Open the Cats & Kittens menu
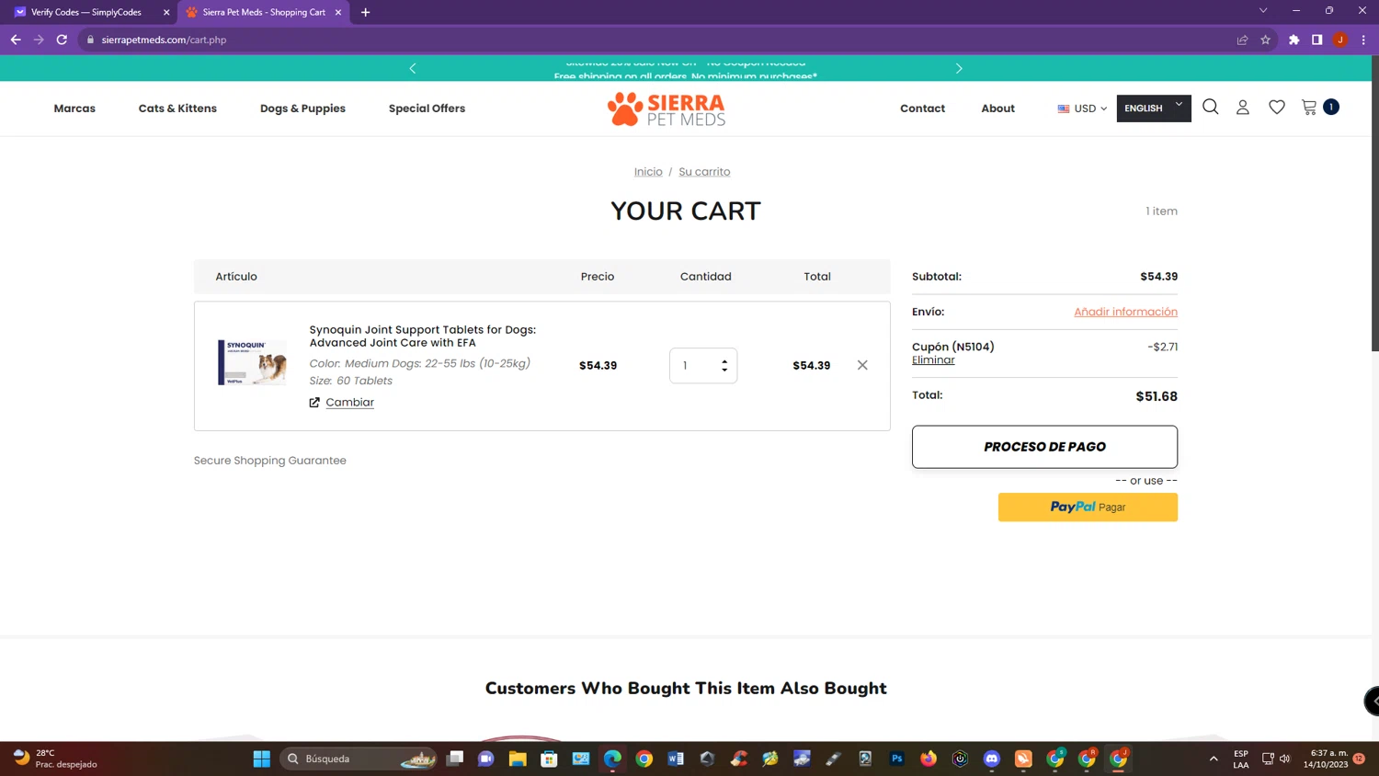 tap(177, 108)
